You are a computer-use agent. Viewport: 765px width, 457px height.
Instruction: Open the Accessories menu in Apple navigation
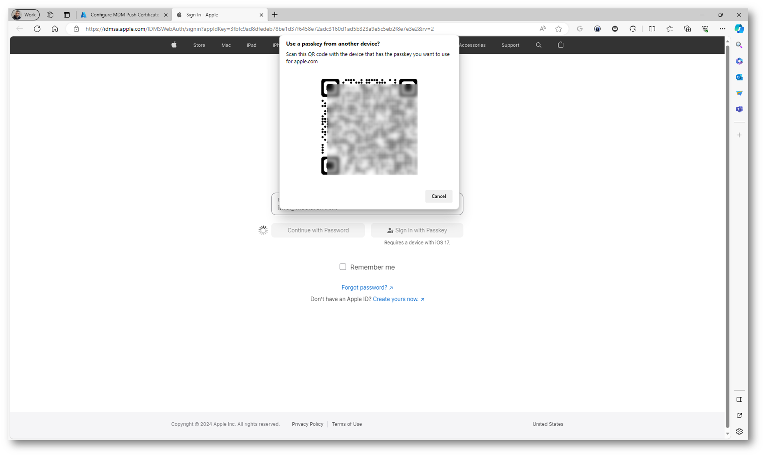472,45
